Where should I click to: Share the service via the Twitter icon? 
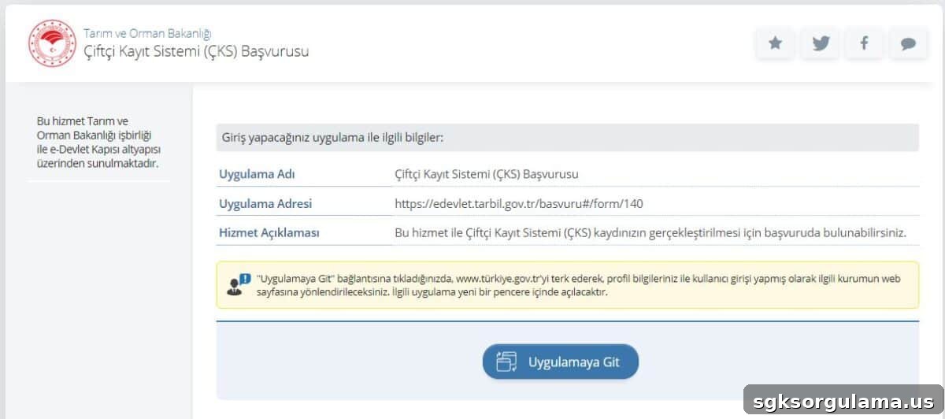coord(821,43)
